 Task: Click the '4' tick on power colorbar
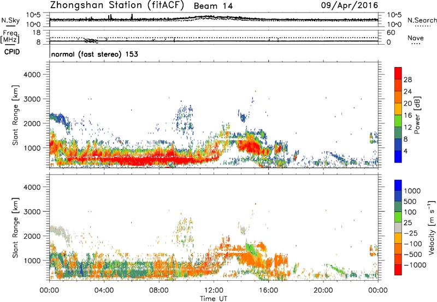tap(406, 151)
